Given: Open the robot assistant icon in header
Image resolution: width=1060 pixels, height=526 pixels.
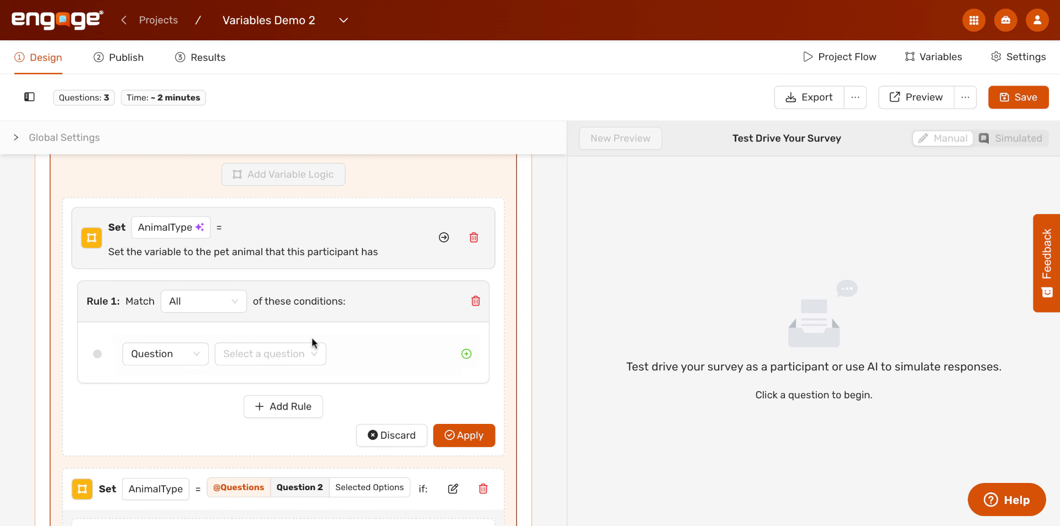Looking at the screenshot, I should pos(1005,20).
